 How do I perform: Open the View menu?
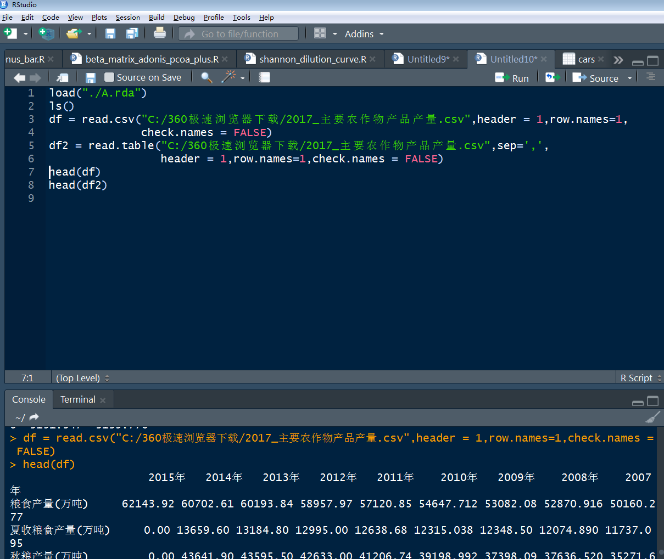pyautogui.click(x=75, y=17)
